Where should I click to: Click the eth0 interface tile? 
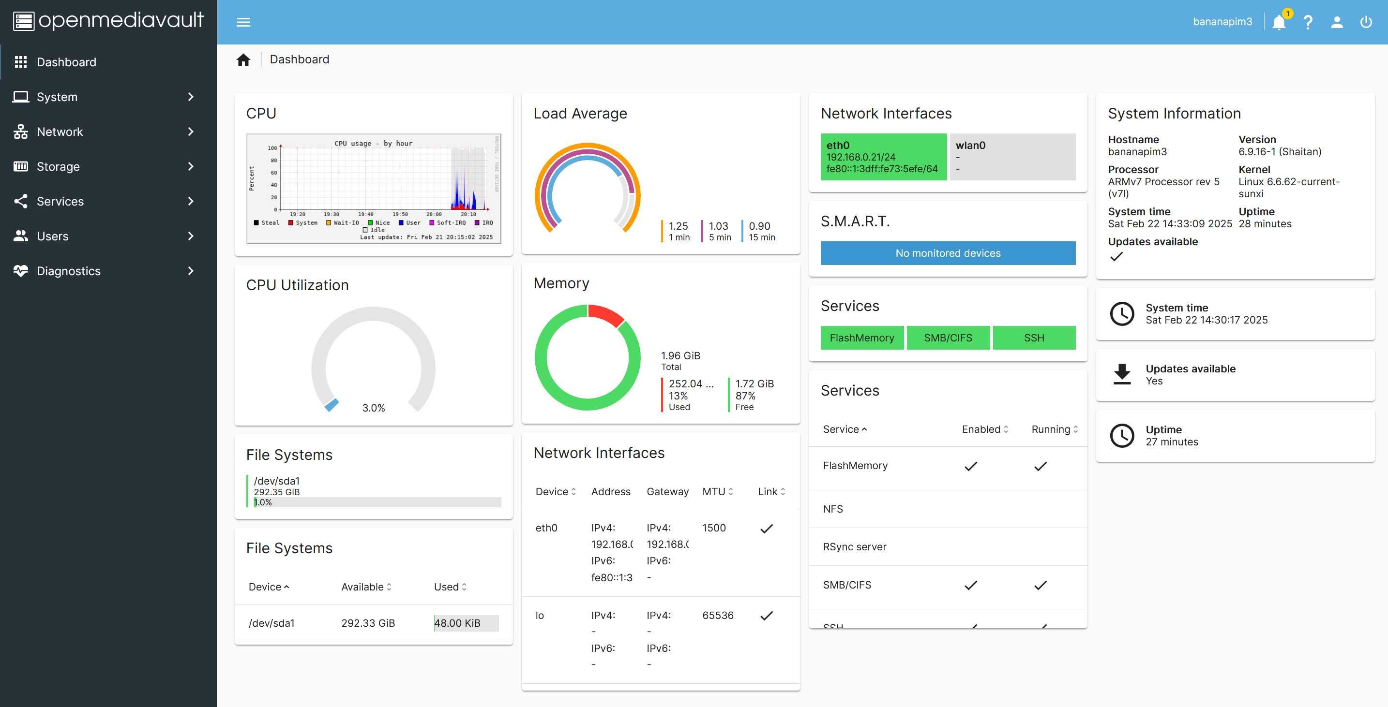883,157
